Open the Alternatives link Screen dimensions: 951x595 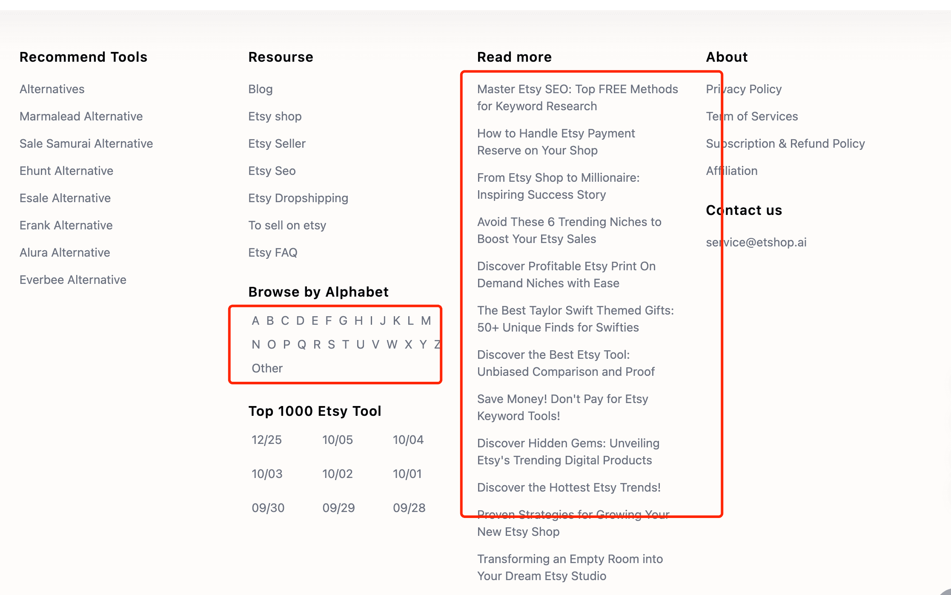pyautogui.click(x=52, y=89)
